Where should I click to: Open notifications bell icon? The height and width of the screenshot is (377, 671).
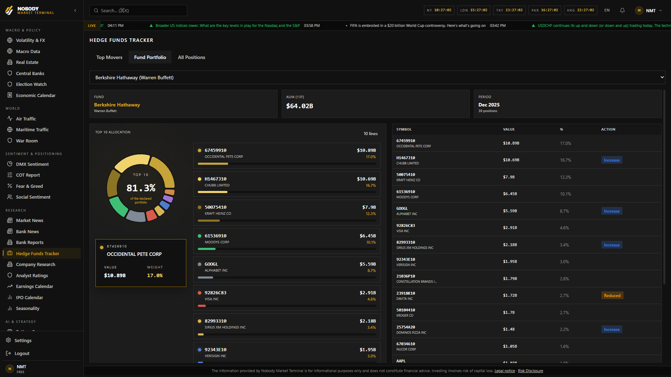tap(622, 10)
